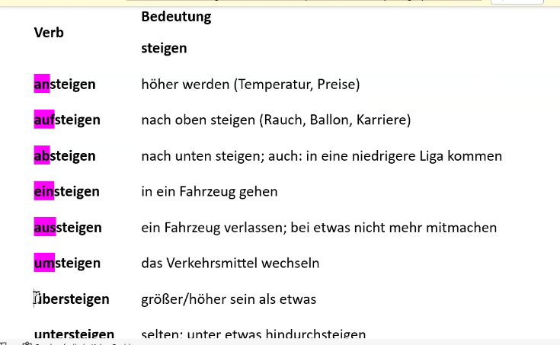Click the highlighted 'auf' prefix in aufsteigen
This screenshot has width=560, height=345.
tap(44, 120)
